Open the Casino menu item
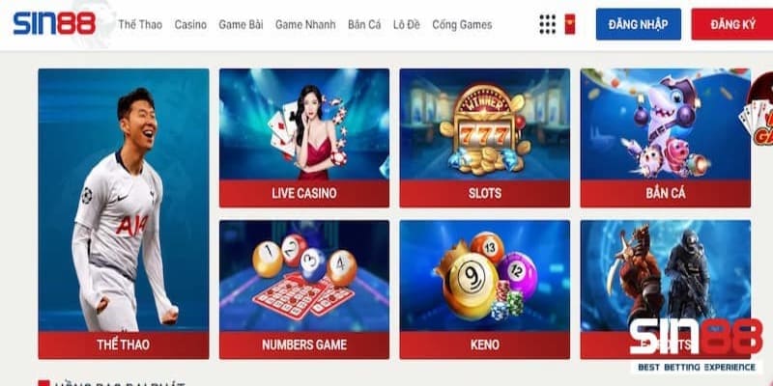 pyautogui.click(x=190, y=25)
